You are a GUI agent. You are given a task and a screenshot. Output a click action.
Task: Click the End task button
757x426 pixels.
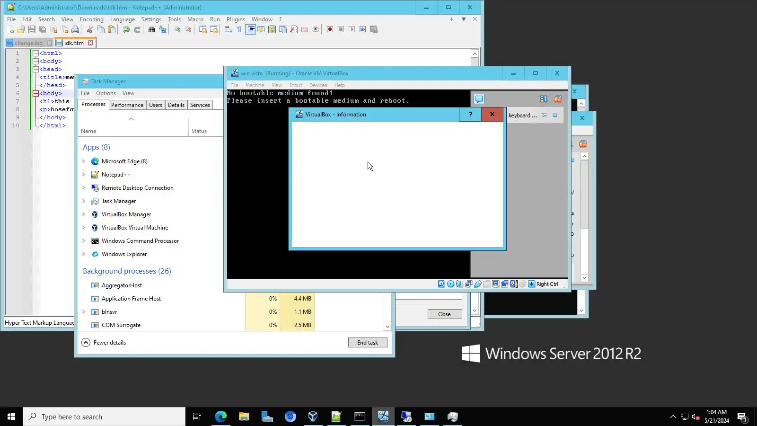[x=368, y=343]
